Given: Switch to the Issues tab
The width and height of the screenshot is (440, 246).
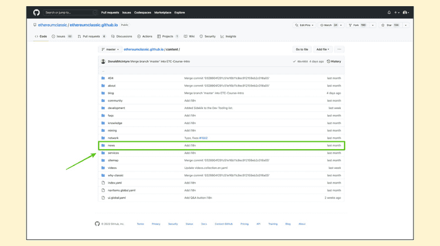Looking at the screenshot, I should tap(62, 37).
